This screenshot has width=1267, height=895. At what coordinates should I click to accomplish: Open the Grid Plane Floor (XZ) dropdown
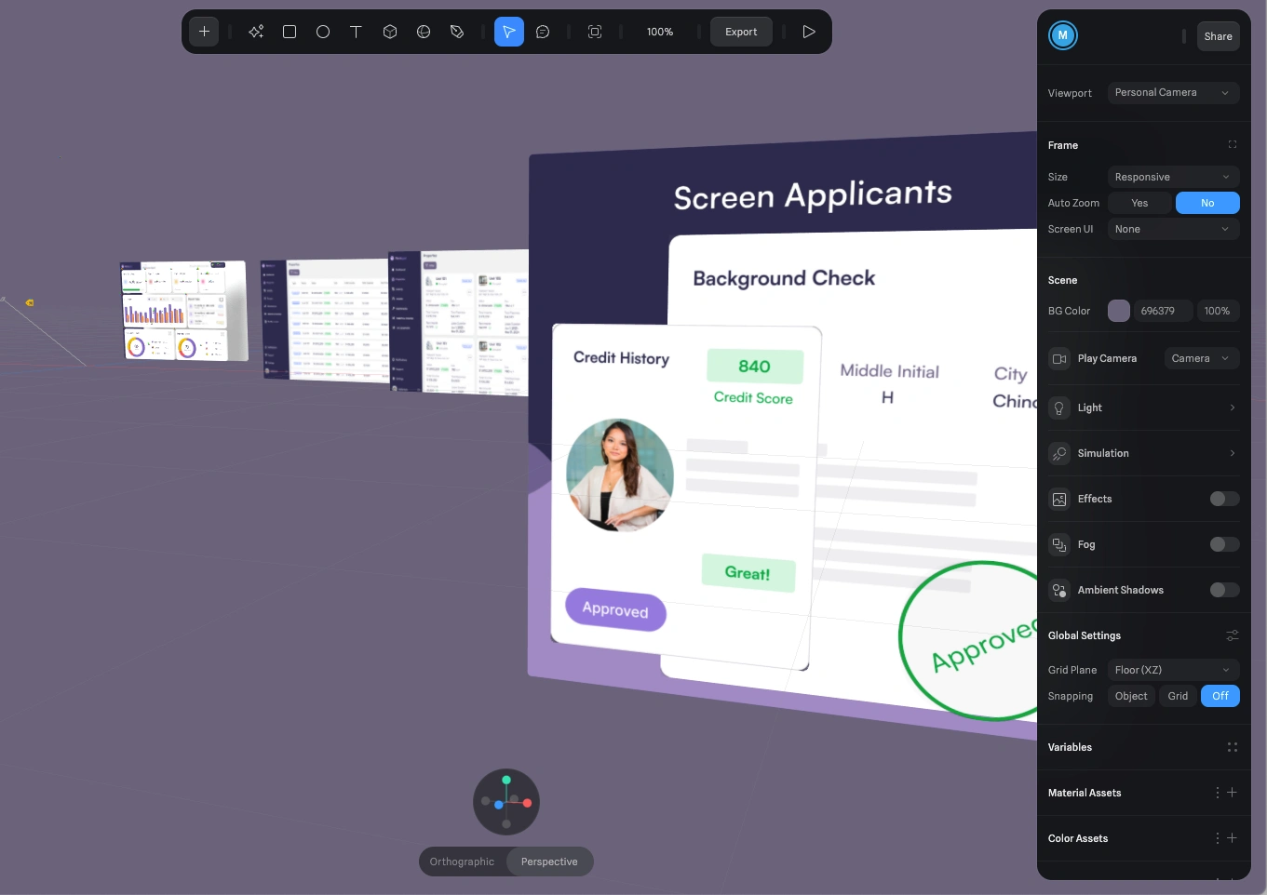pyautogui.click(x=1173, y=670)
